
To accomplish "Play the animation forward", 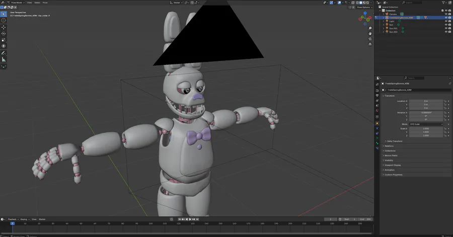I will point(190,219).
